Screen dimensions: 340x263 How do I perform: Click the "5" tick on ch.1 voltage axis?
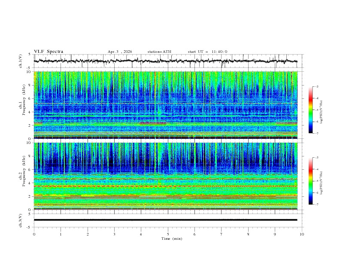[x=30, y=55]
